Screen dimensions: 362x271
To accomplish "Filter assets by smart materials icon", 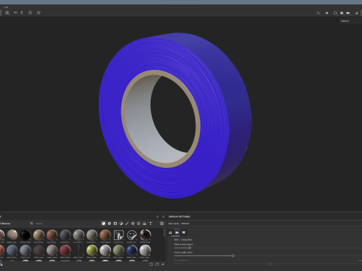I will (109, 224).
